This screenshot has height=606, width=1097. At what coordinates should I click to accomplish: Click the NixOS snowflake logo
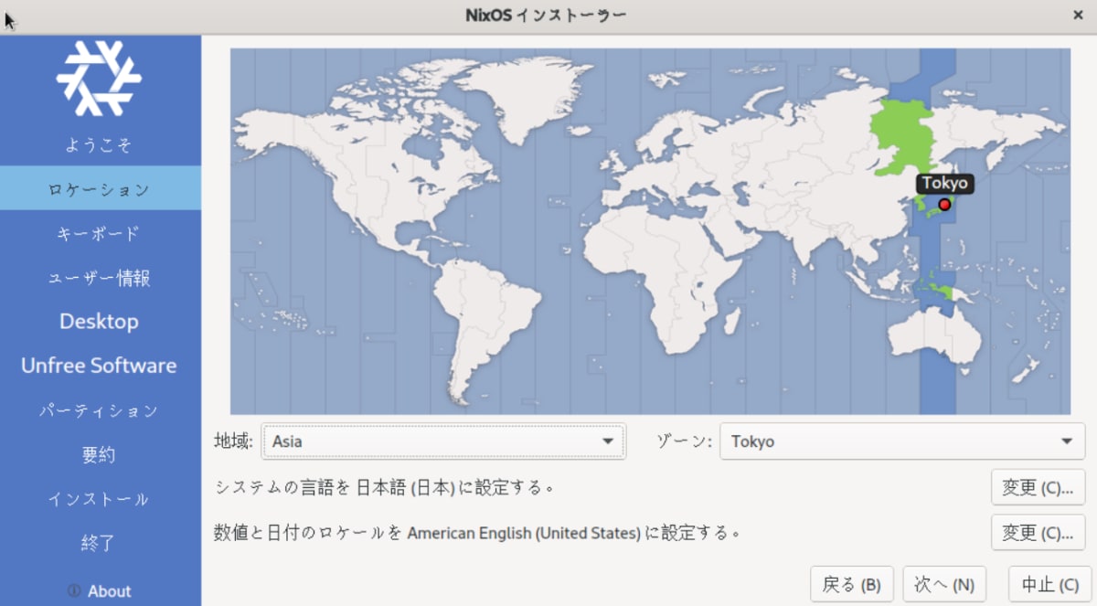pyautogui.click(x=99, y=80)
